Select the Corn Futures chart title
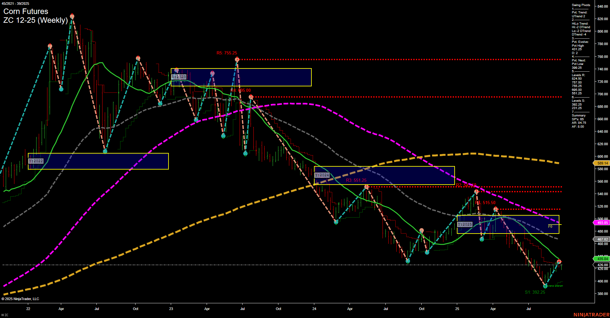 click(x=25, y=12)
